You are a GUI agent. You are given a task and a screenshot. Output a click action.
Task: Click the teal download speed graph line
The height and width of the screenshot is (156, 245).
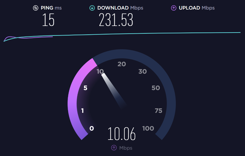[x=122, y=34]
